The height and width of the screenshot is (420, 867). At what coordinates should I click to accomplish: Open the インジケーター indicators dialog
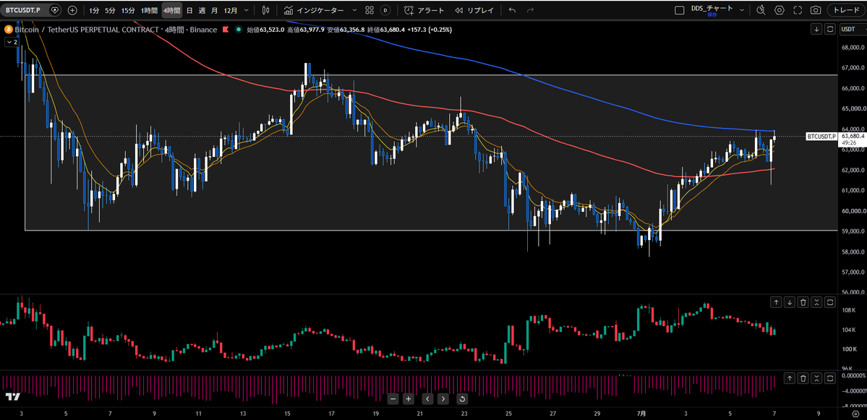[314, 10]
